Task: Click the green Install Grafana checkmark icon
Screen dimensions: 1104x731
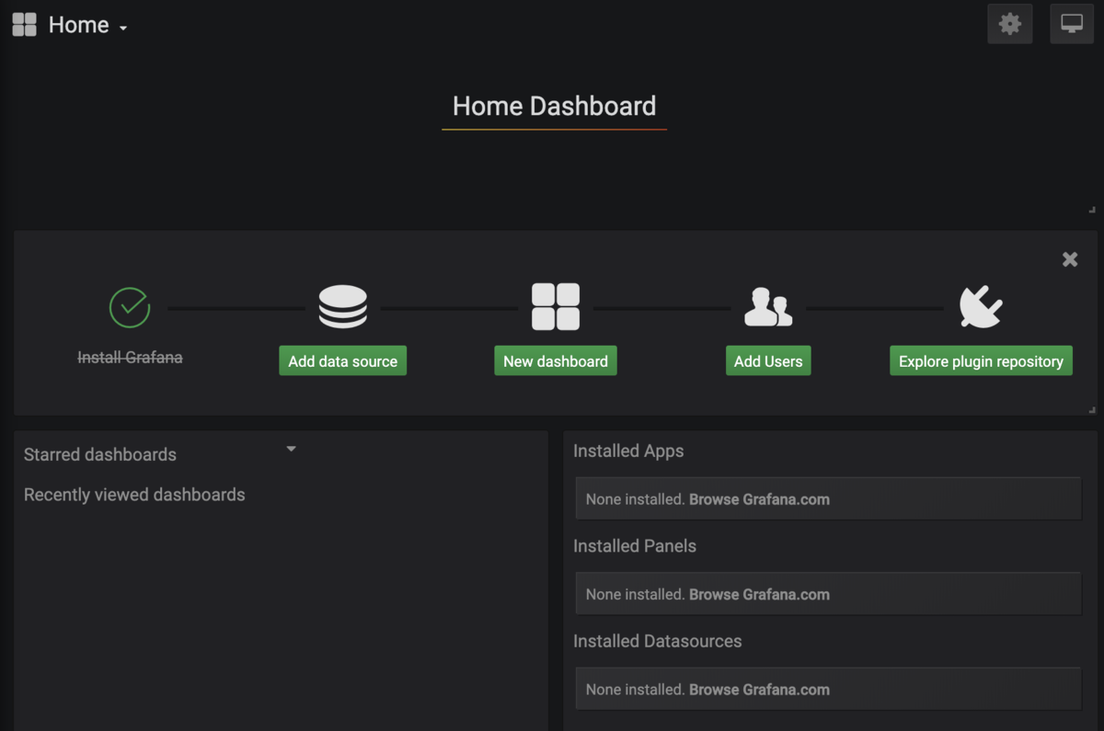Action: (x=130, y=307)
